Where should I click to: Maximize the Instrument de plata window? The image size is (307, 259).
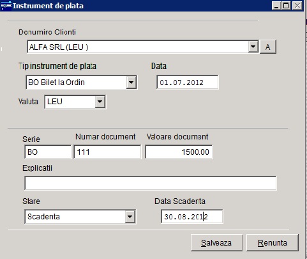(286, 6)
